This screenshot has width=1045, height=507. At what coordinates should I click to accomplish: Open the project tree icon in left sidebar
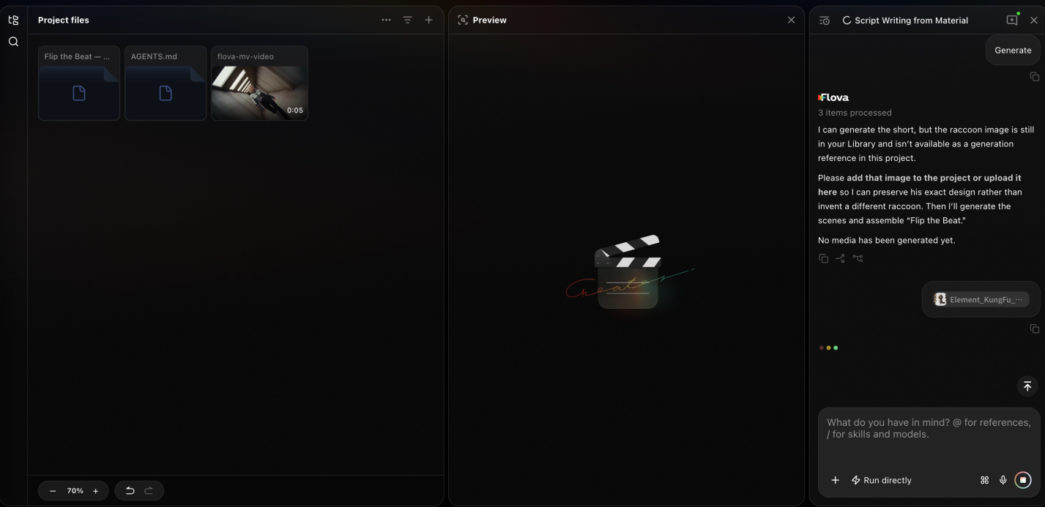(x=13, y=20)
